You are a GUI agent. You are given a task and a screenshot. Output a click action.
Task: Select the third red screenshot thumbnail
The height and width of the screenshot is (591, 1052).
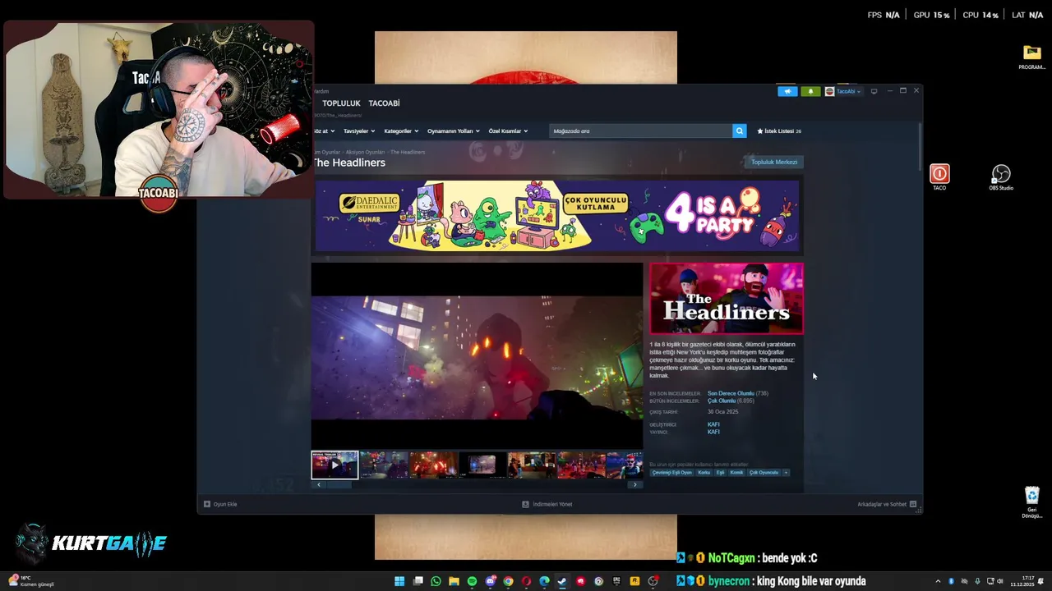pyautogui.click(x=433, y=465)
